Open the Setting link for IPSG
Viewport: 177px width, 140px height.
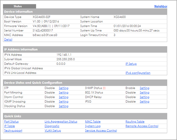pyautogui.click(x=145, y=102)
